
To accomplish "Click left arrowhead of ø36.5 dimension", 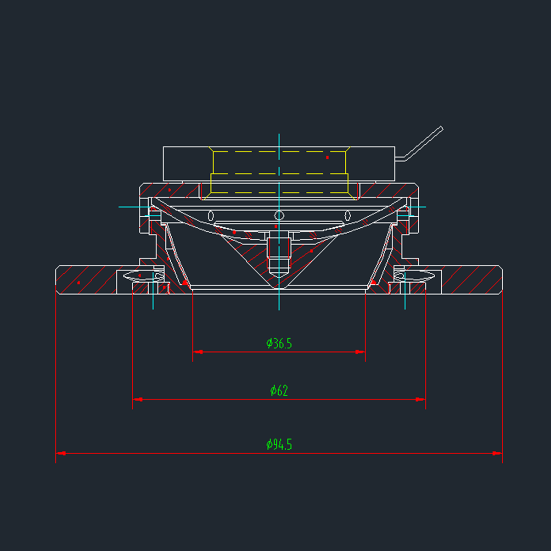I will [x=198, y=352].
